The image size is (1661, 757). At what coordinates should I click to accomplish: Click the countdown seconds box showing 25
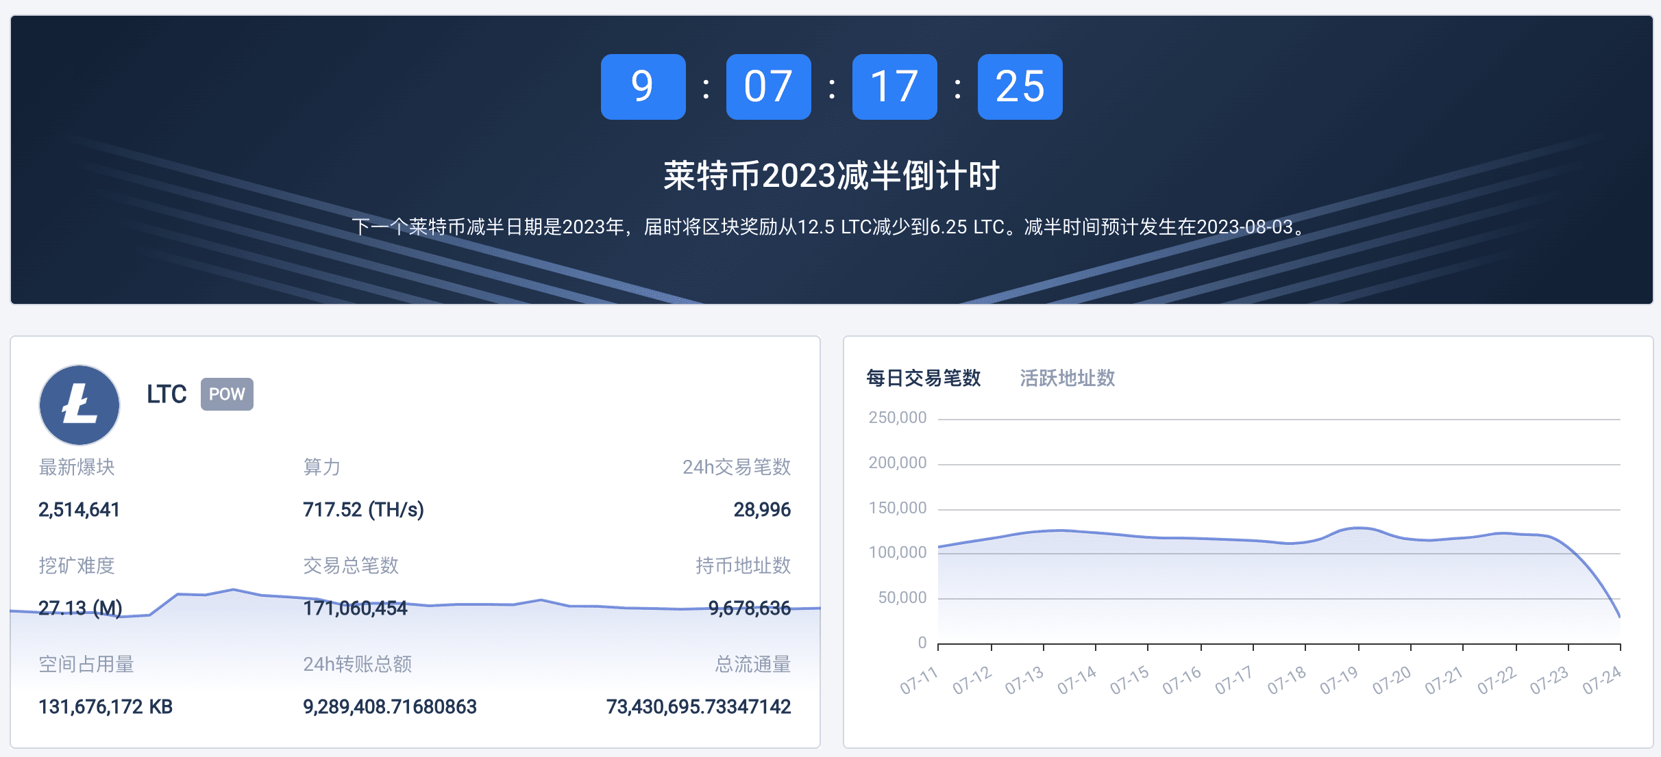[x=1020, y=87]
